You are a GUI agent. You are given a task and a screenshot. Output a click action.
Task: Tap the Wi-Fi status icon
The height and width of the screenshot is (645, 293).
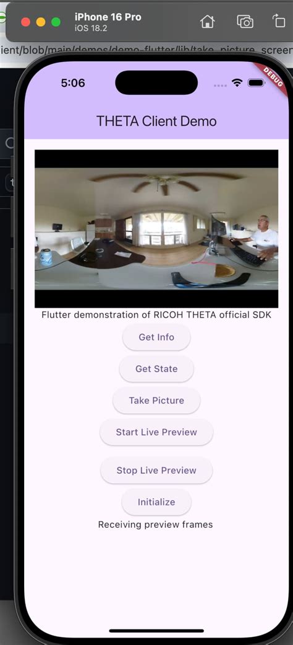237,82
